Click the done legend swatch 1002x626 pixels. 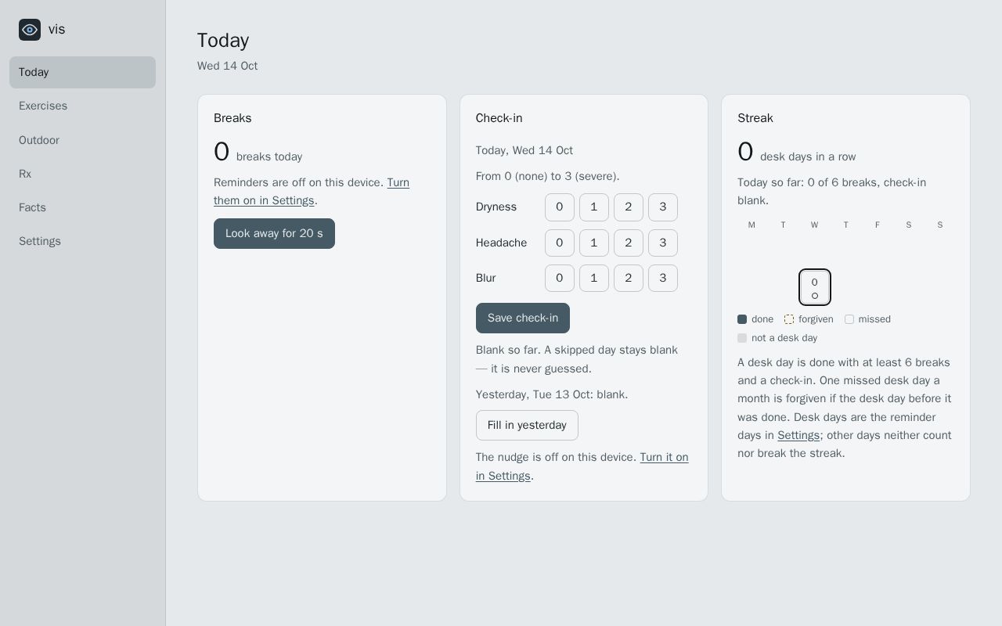pos(742,319)
